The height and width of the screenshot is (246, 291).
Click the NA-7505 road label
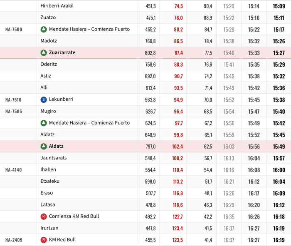[x=13, y=112]
